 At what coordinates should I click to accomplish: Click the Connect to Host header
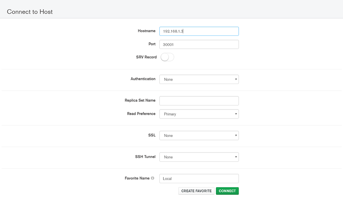[x=30, y=12]
